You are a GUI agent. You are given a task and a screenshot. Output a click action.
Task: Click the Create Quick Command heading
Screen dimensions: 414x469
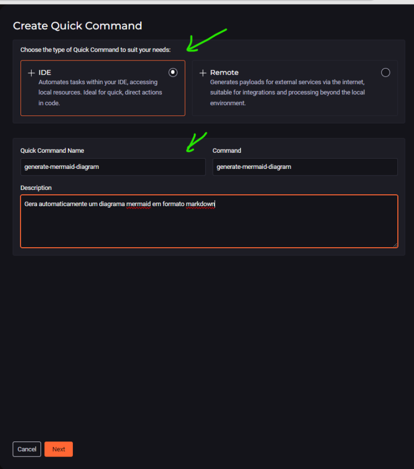coord(78,25)
